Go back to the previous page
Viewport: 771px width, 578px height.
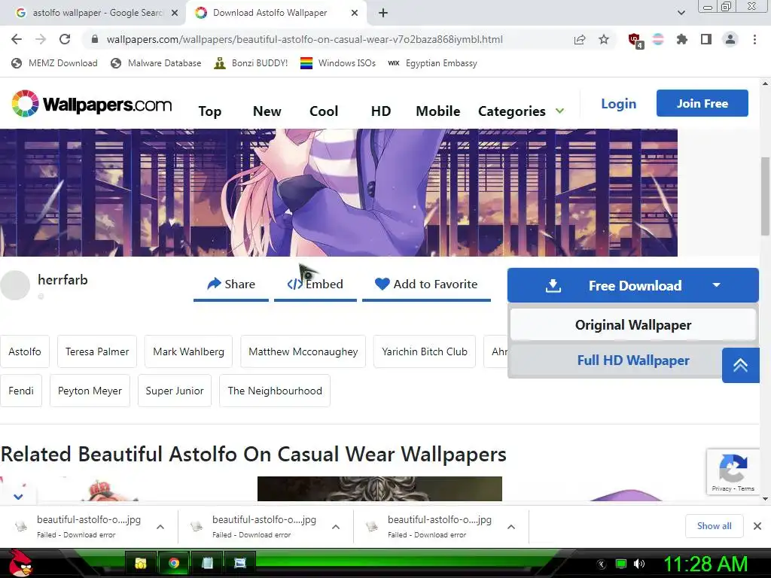point(17,39)
